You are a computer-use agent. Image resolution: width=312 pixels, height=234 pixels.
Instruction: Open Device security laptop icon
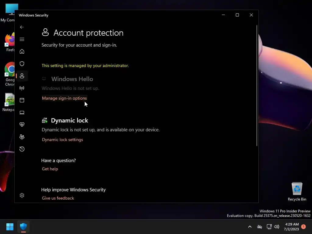click(22, 113)
